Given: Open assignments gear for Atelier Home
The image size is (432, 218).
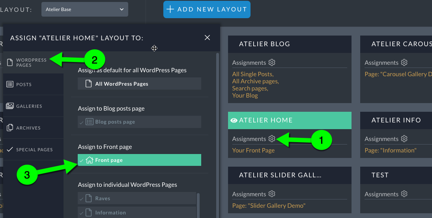Looking at the screenshot, I should click(x=272, y=139).
